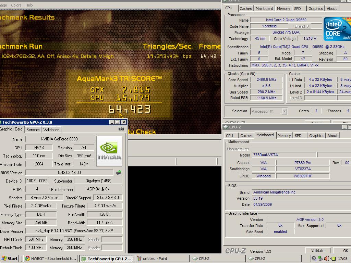
Task: Click the NVIDIA settings tray icon
Action: 333,259
